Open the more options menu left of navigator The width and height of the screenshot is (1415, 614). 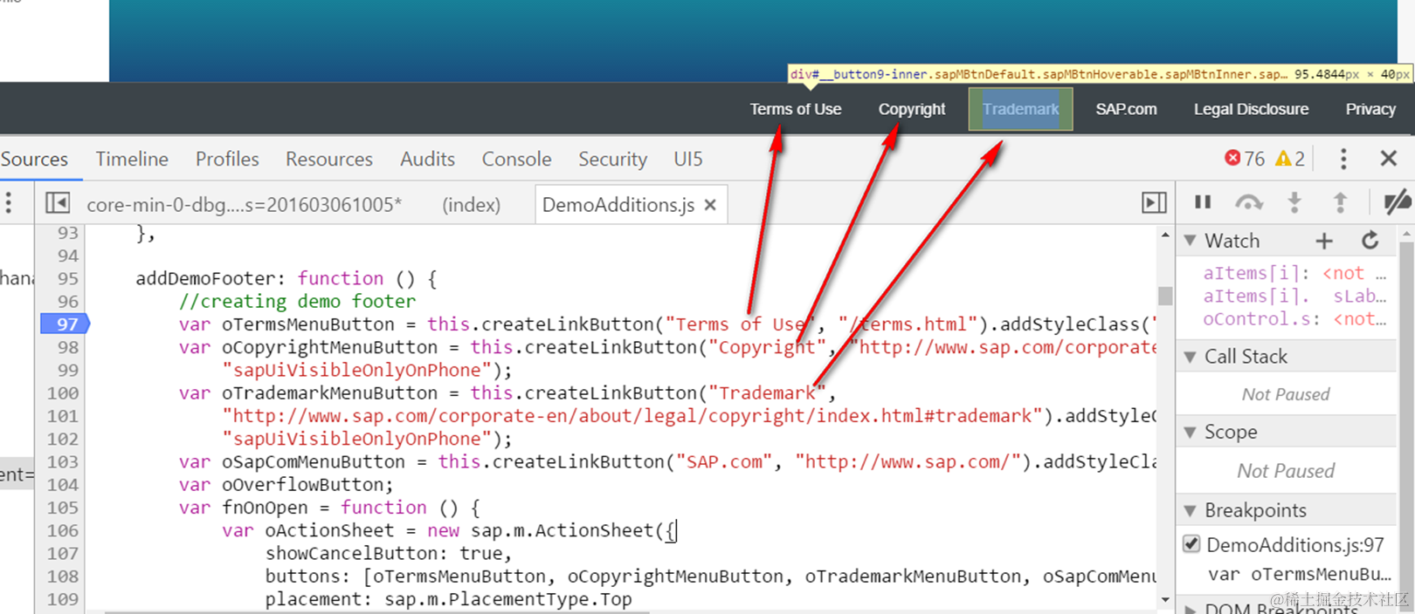[x=9, y=203]
